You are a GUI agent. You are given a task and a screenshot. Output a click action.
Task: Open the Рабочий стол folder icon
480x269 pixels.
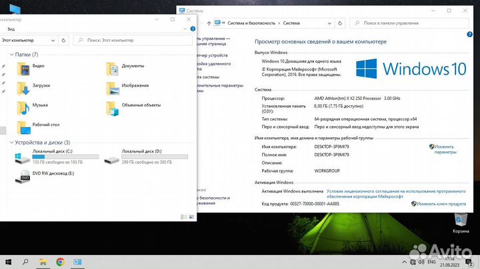(x=23, y=128)
